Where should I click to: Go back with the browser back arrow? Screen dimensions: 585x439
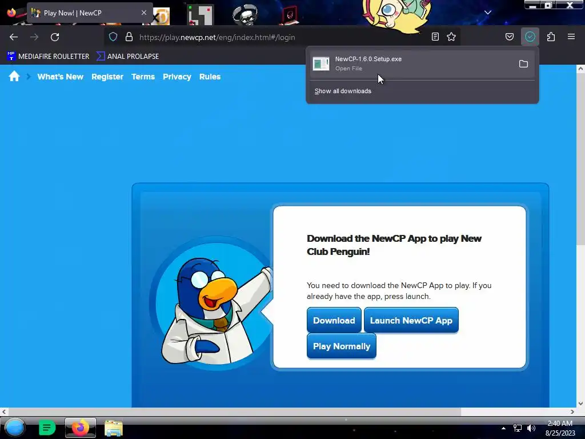14,37
